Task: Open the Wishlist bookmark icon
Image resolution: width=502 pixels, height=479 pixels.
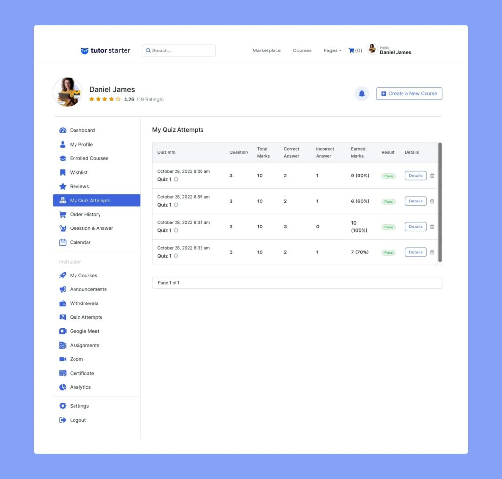Action: (62, 172)
